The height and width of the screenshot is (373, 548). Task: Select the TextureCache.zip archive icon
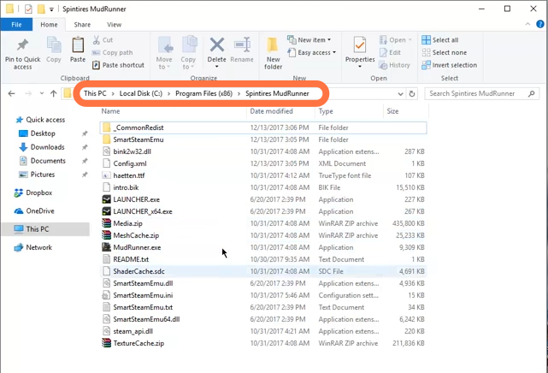[106, 343]
